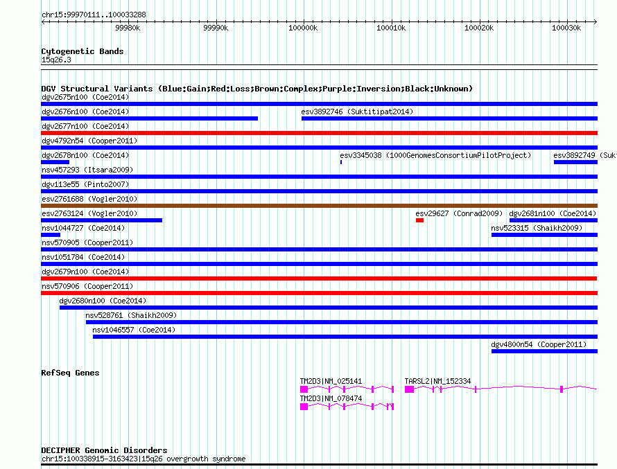Click the 99980k ruler label
617x469 pixels.
[x=128, y=28]
